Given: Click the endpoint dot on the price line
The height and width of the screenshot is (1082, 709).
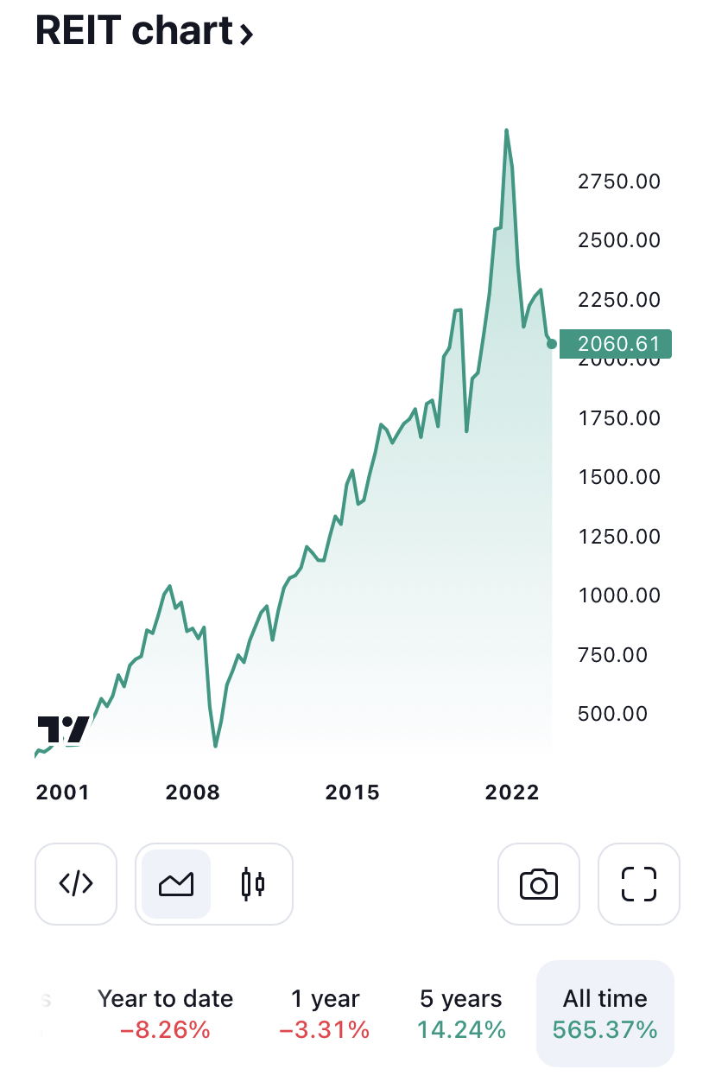Looking at the screenshot, I should pyautogui.click(x=552, y=344).
